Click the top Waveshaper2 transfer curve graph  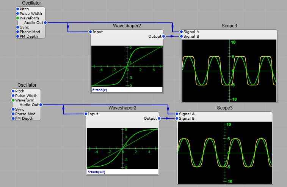click(127, 66)
